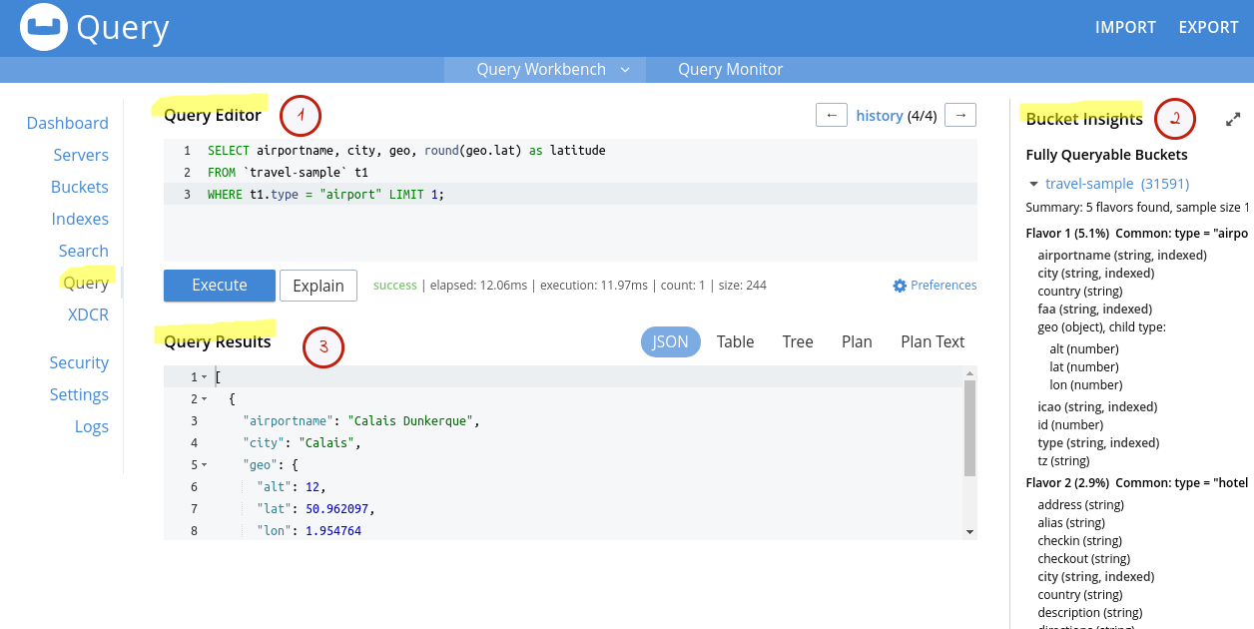Open the history link
Screen dimensions: 1254x629
(879, 116)
